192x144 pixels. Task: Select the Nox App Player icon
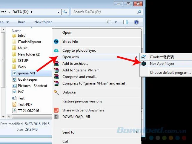(x=144, y=64)
